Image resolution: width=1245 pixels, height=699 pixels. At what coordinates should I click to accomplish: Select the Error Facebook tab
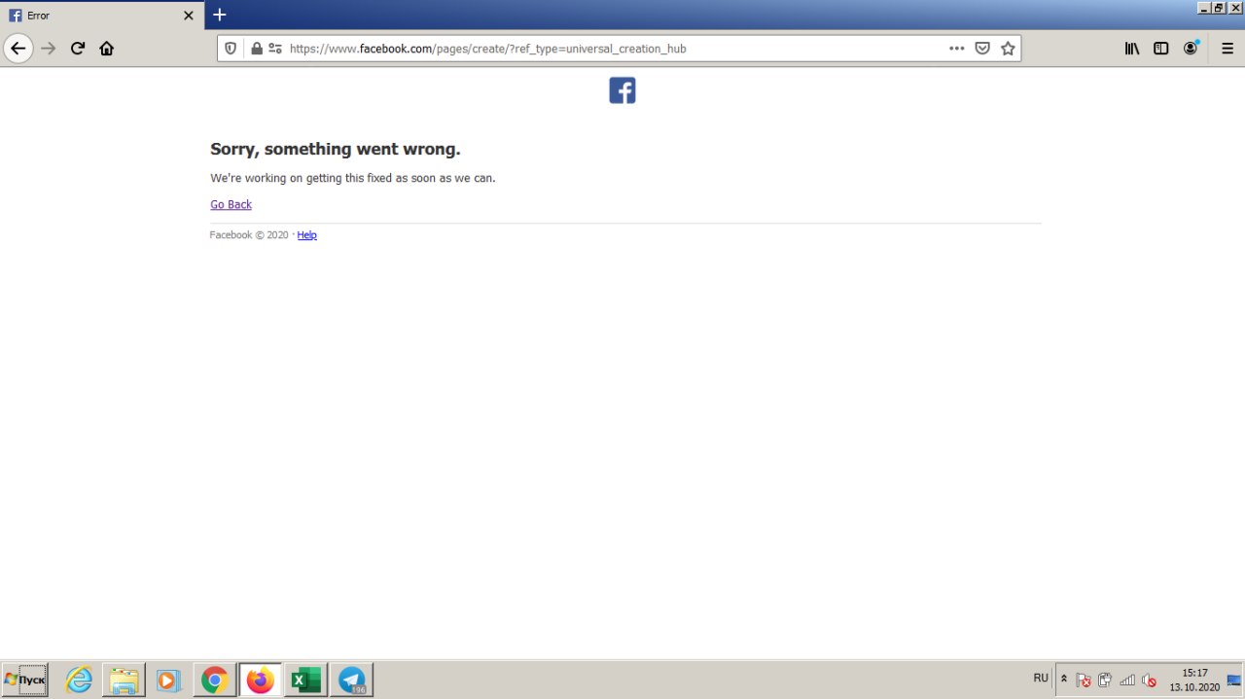pos(102,16)
